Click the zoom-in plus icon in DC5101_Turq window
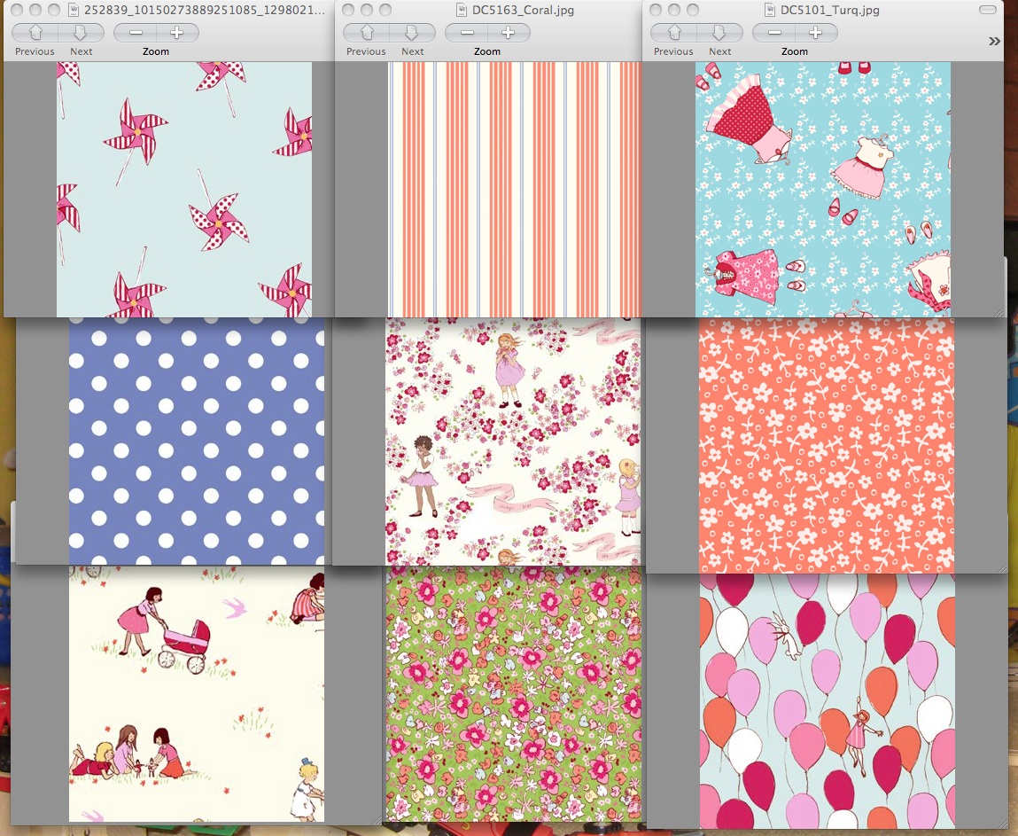The image size is (1018, 836). point(815,32)
